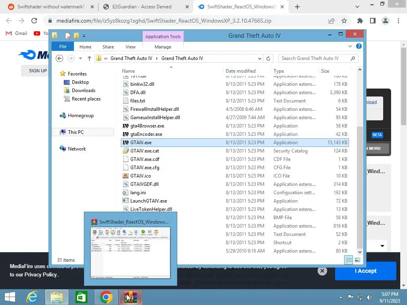
Task: Open the Chrome profile avatar icon
Action: coord(386,21)
